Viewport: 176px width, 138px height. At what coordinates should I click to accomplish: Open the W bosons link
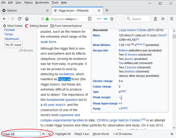click(x=131, y=55)
